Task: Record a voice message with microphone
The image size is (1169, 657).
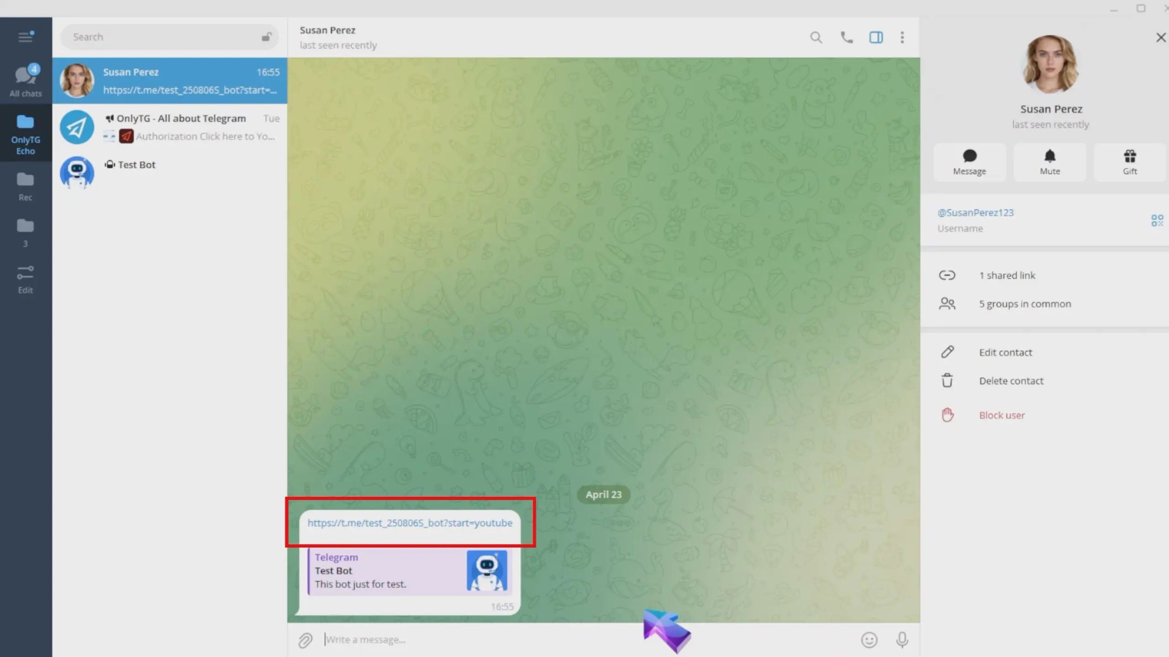Action: click(x=902, y=640)
